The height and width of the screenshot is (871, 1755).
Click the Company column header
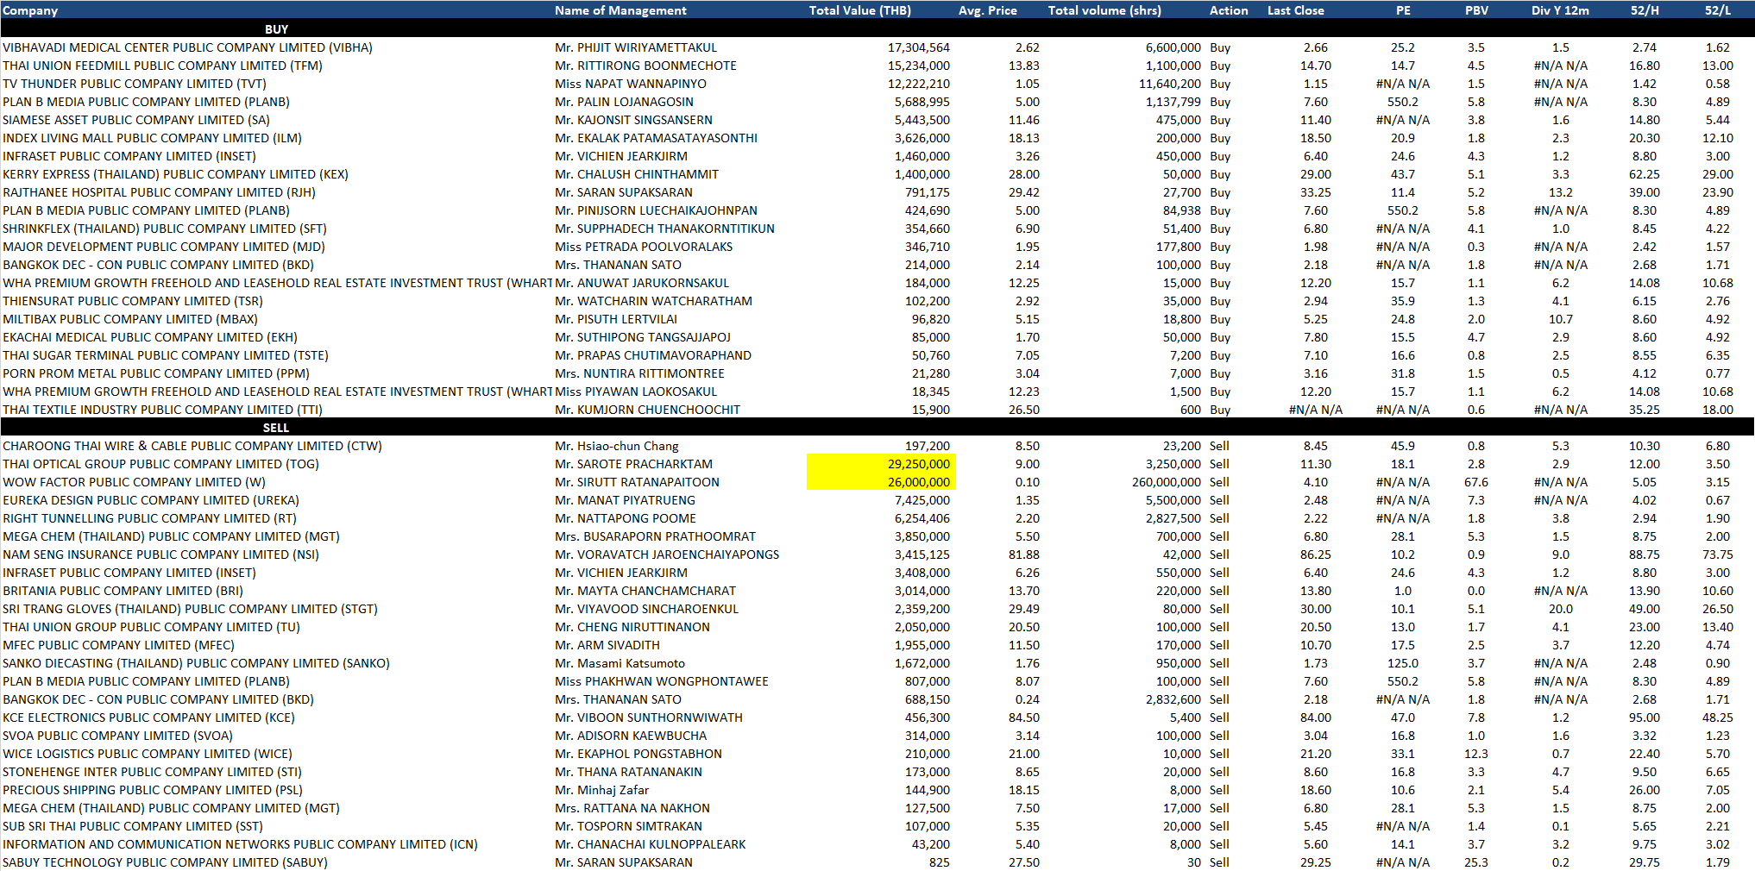tap(30, 10)
